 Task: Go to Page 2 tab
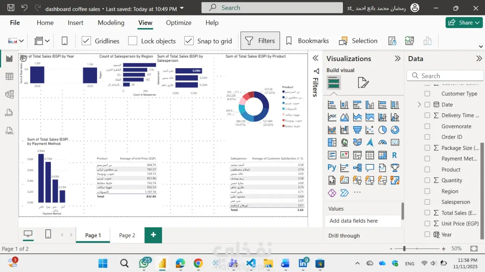click(127, 235)
